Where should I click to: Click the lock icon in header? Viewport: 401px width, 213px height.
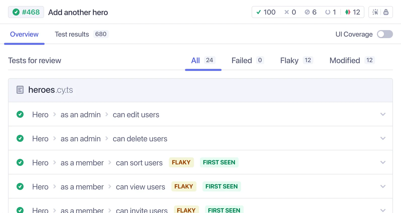tap(386, 12)
